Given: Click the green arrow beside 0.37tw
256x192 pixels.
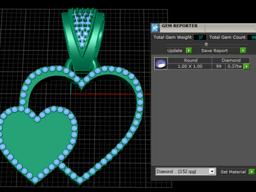Looking at the screenshot, I should pyautogui.click(x=246, y=66).
